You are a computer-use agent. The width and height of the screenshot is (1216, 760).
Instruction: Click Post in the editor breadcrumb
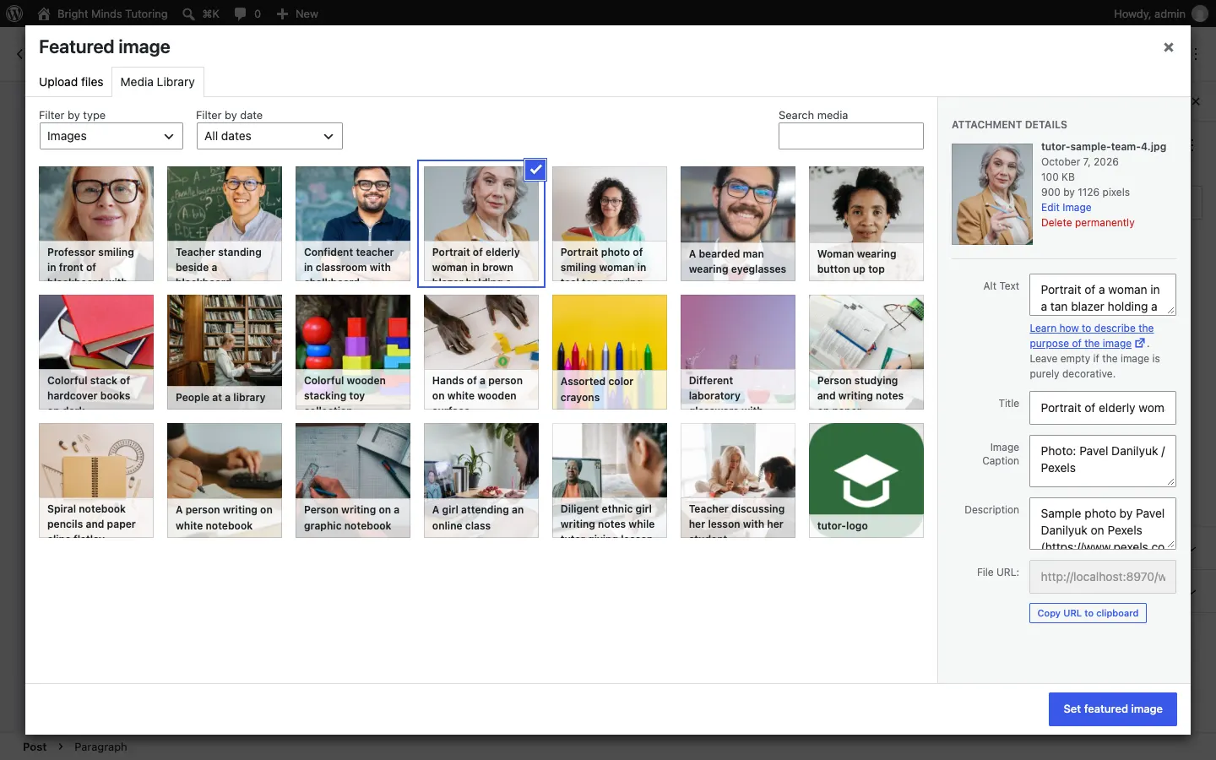35,746
